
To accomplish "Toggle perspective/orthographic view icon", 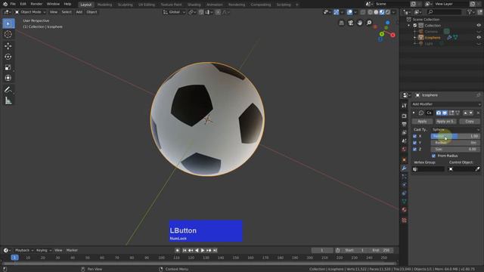I will (341, 23).
